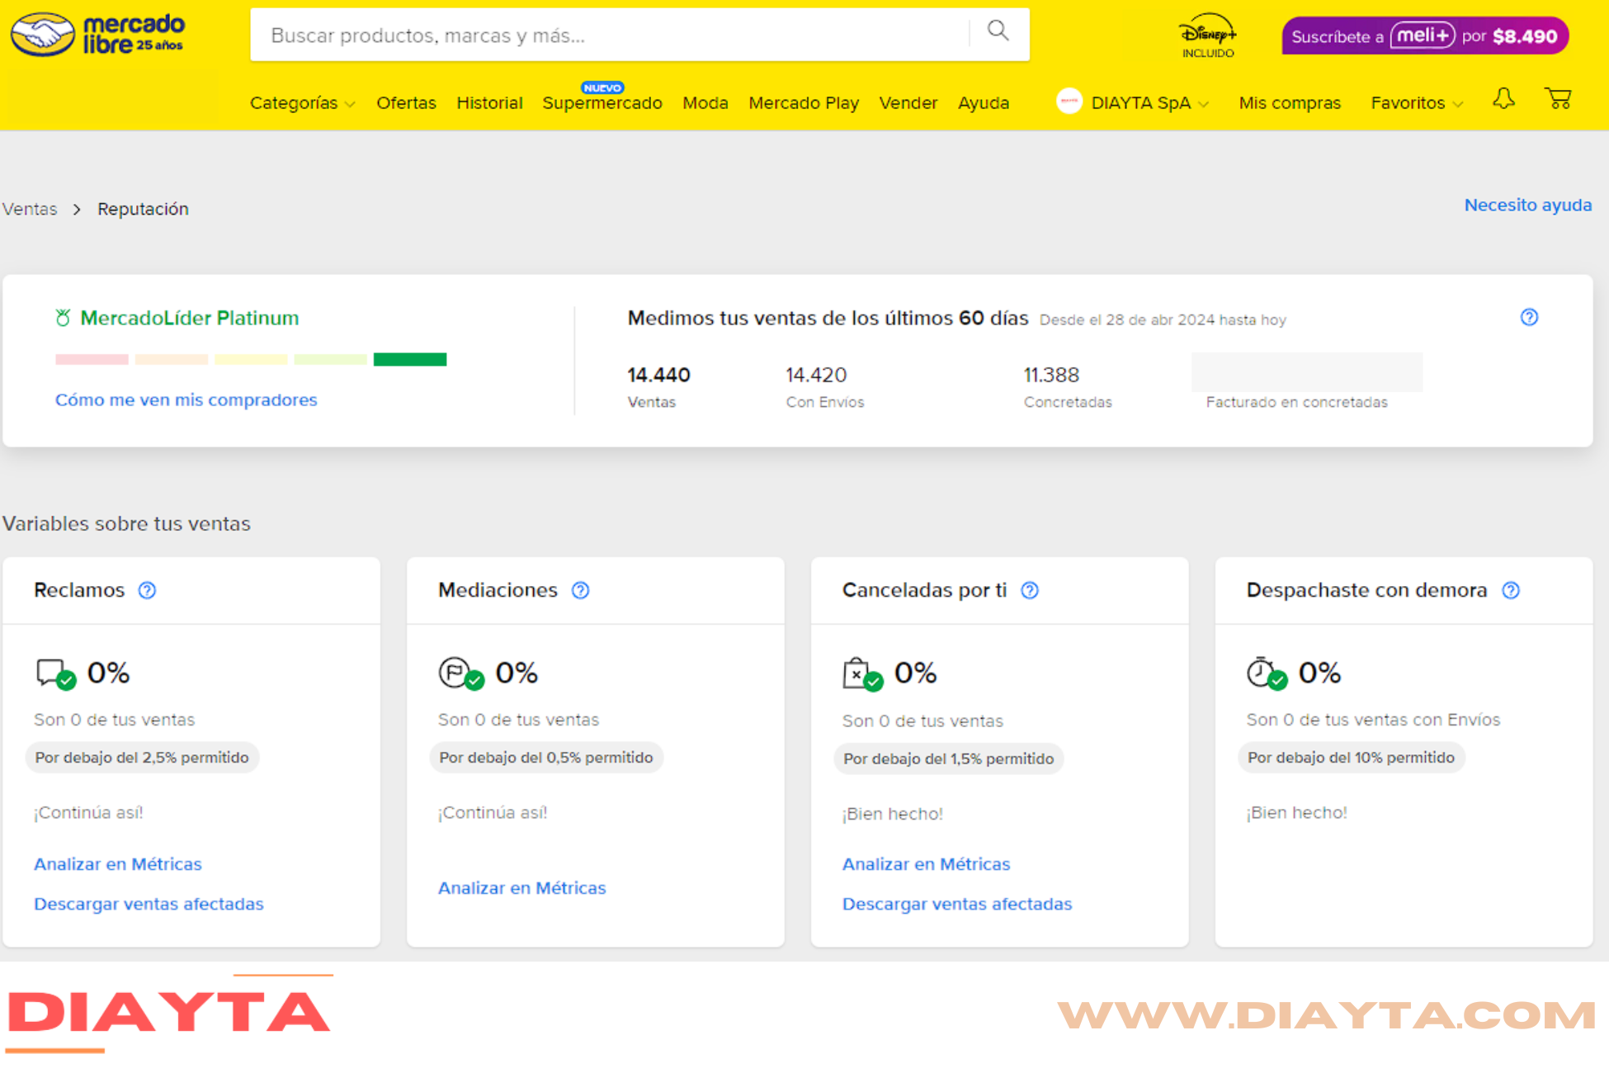Go to Mis compras

(x=1289, y=103)
